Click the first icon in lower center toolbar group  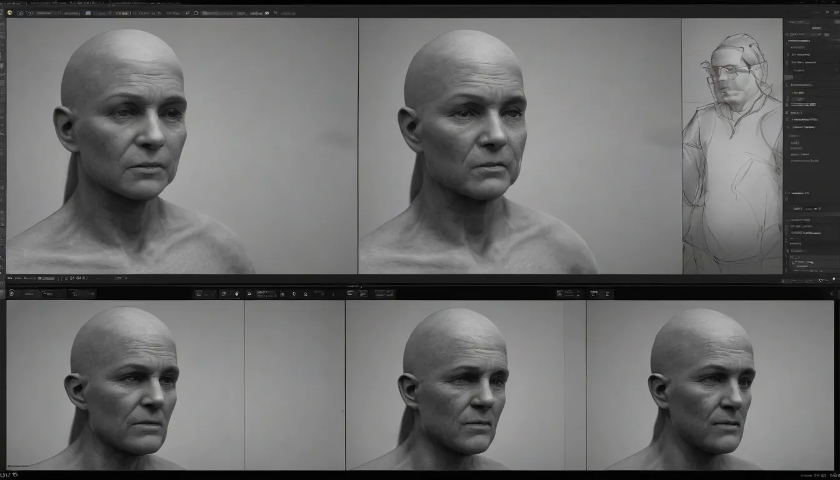pos(199,293)
